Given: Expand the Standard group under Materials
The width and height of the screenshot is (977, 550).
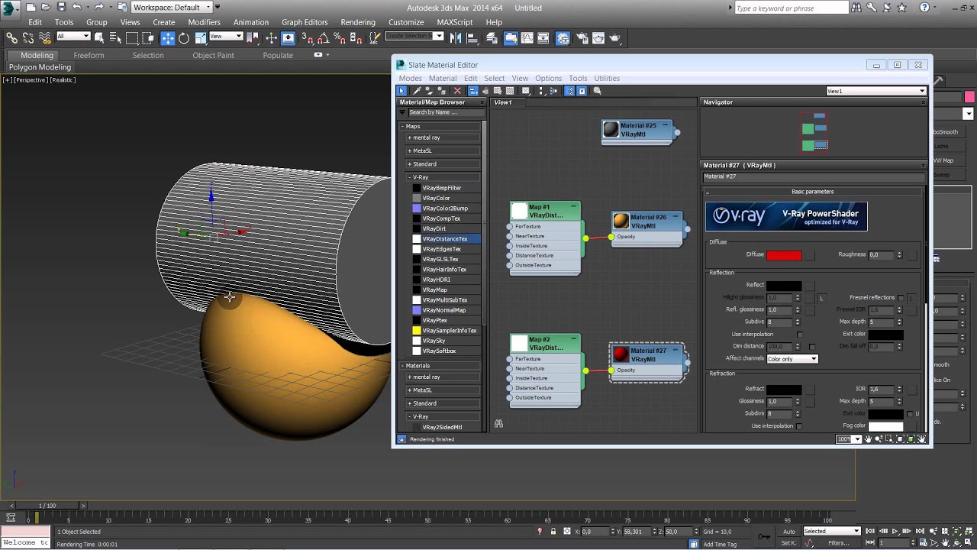Looking at the screenshot, I should [x=443, y=403].
